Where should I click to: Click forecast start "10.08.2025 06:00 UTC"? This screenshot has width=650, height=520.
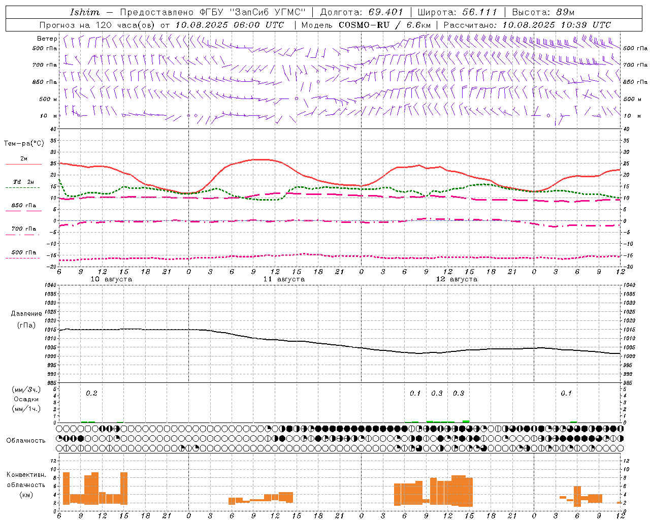click(x=230, y=25)
